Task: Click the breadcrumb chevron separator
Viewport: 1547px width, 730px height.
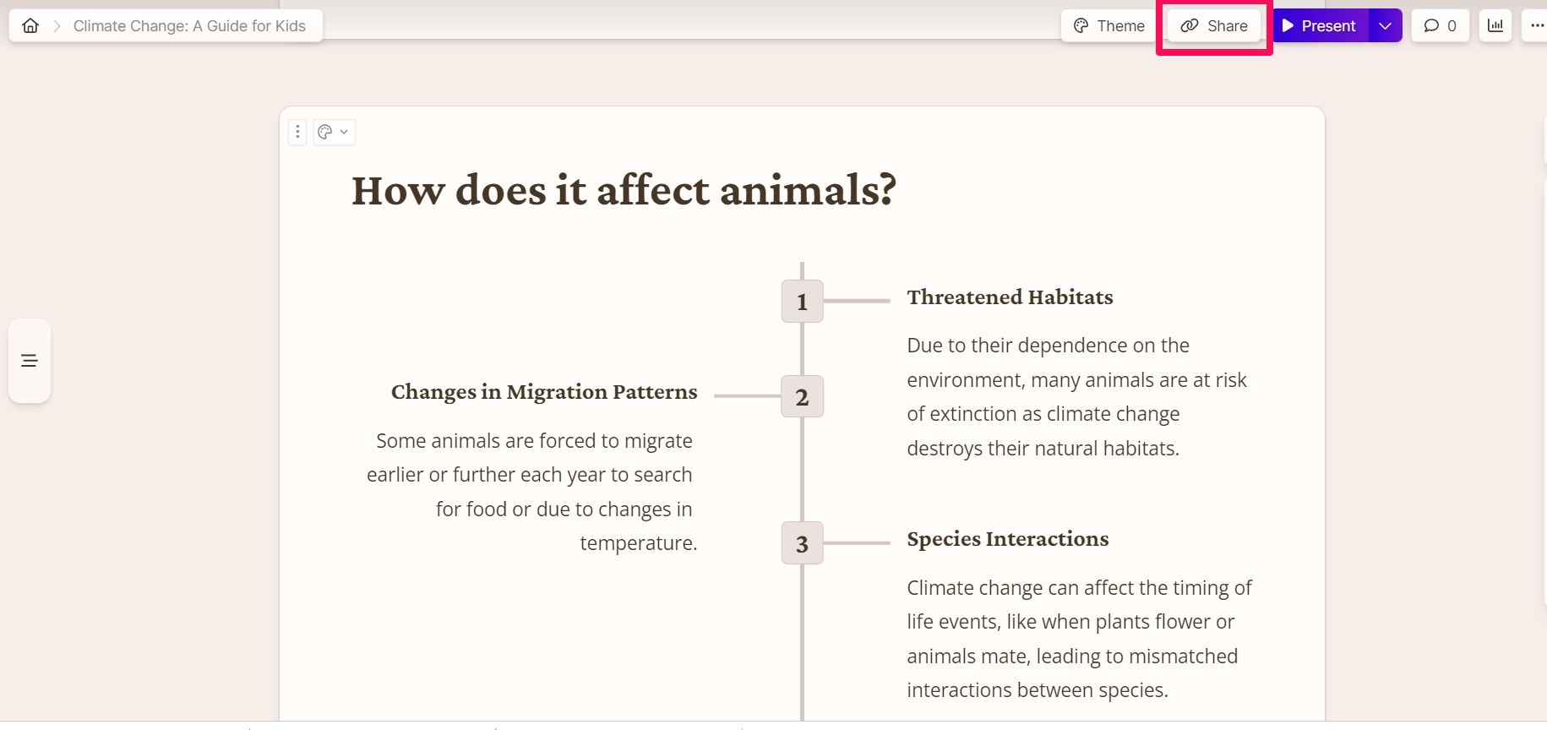Action: click(57, 26)
